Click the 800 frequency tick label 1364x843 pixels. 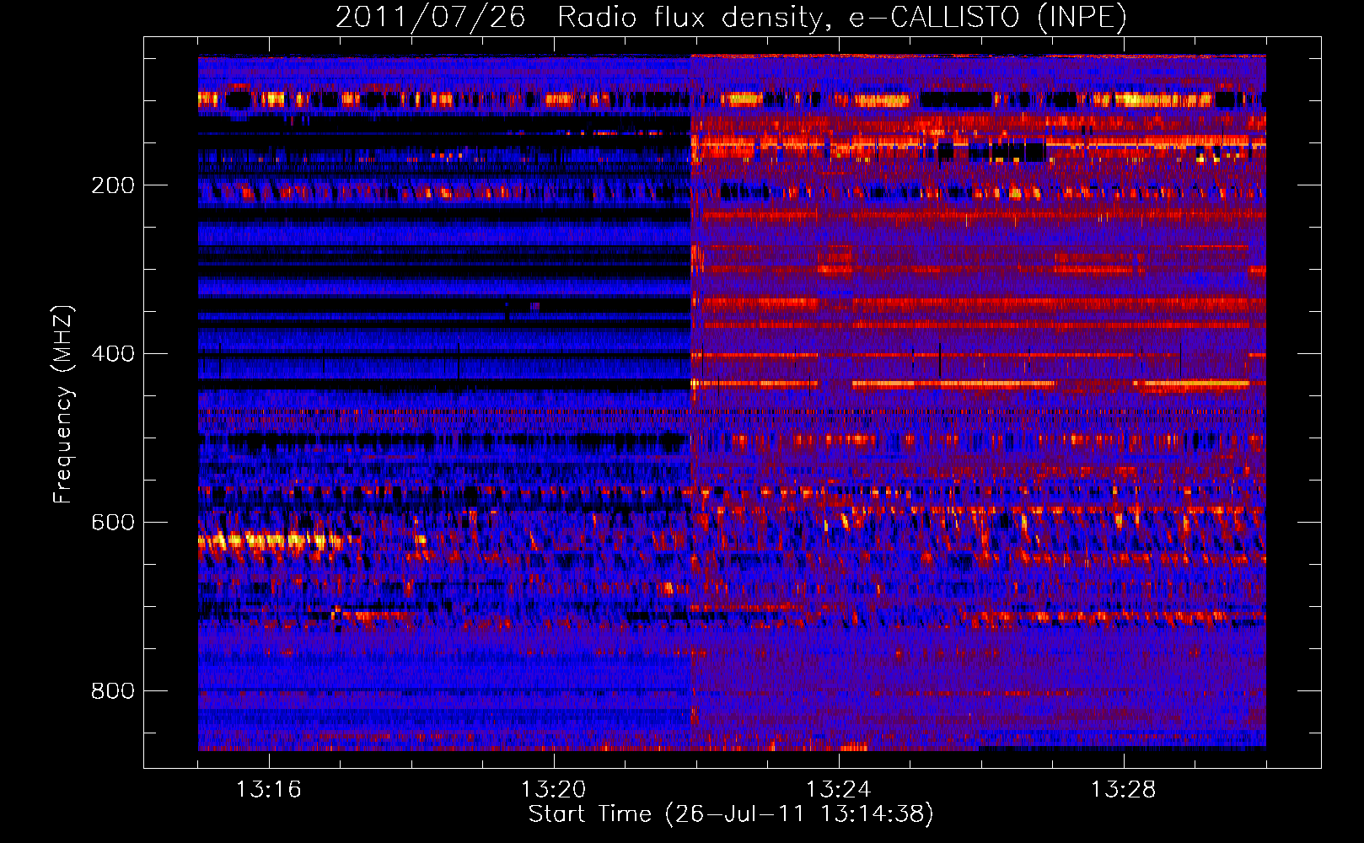pyautogui.click(x=113, y=691)
